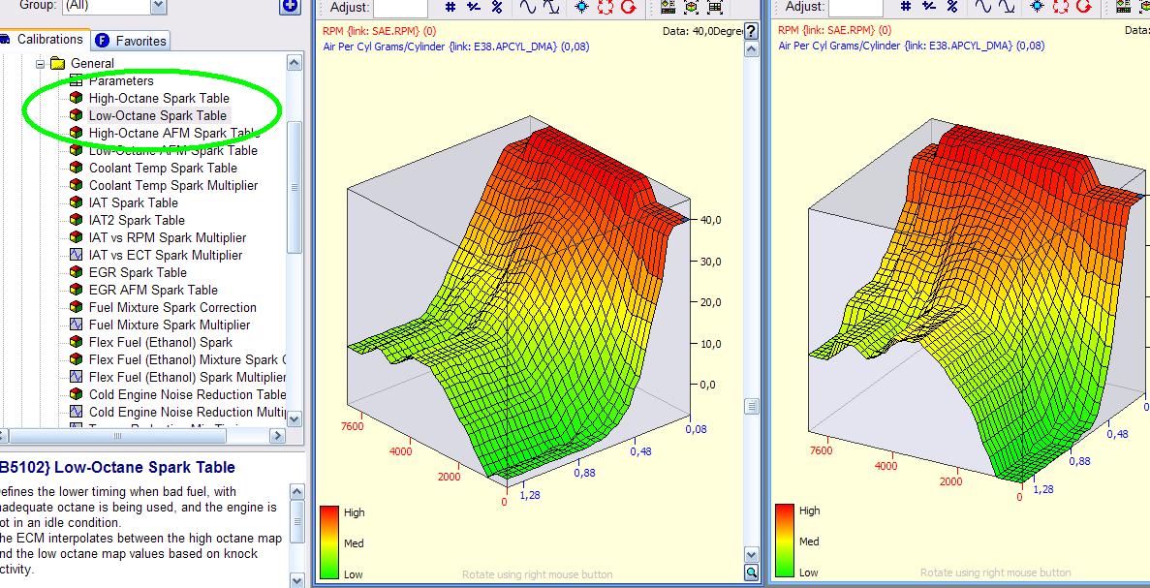Click the left chart color legend gradient
The height and width of the screenshot is (588, 1150).
329,542
